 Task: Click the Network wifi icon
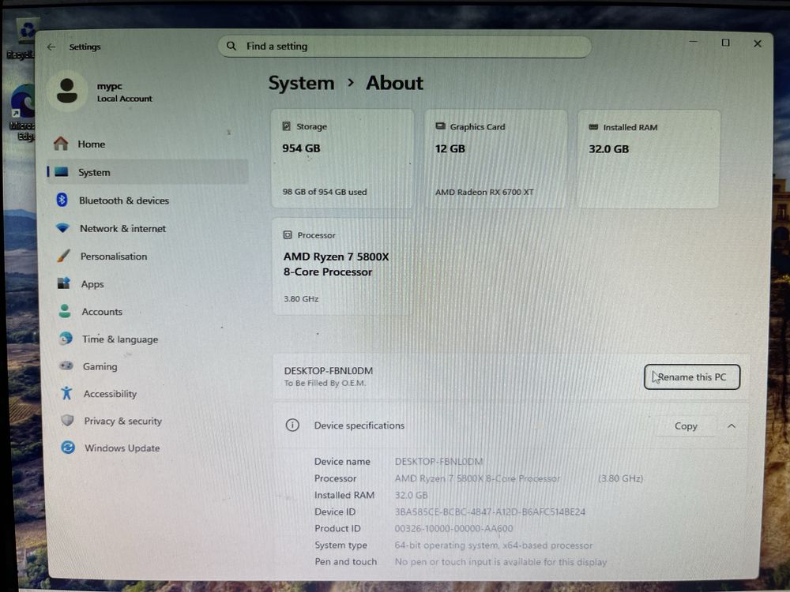[62, 228]
